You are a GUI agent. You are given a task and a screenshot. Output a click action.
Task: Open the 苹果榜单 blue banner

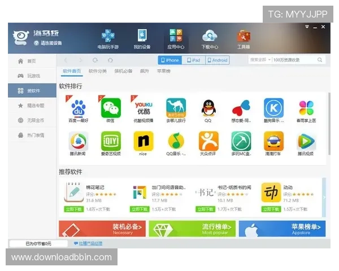point(282,229)
